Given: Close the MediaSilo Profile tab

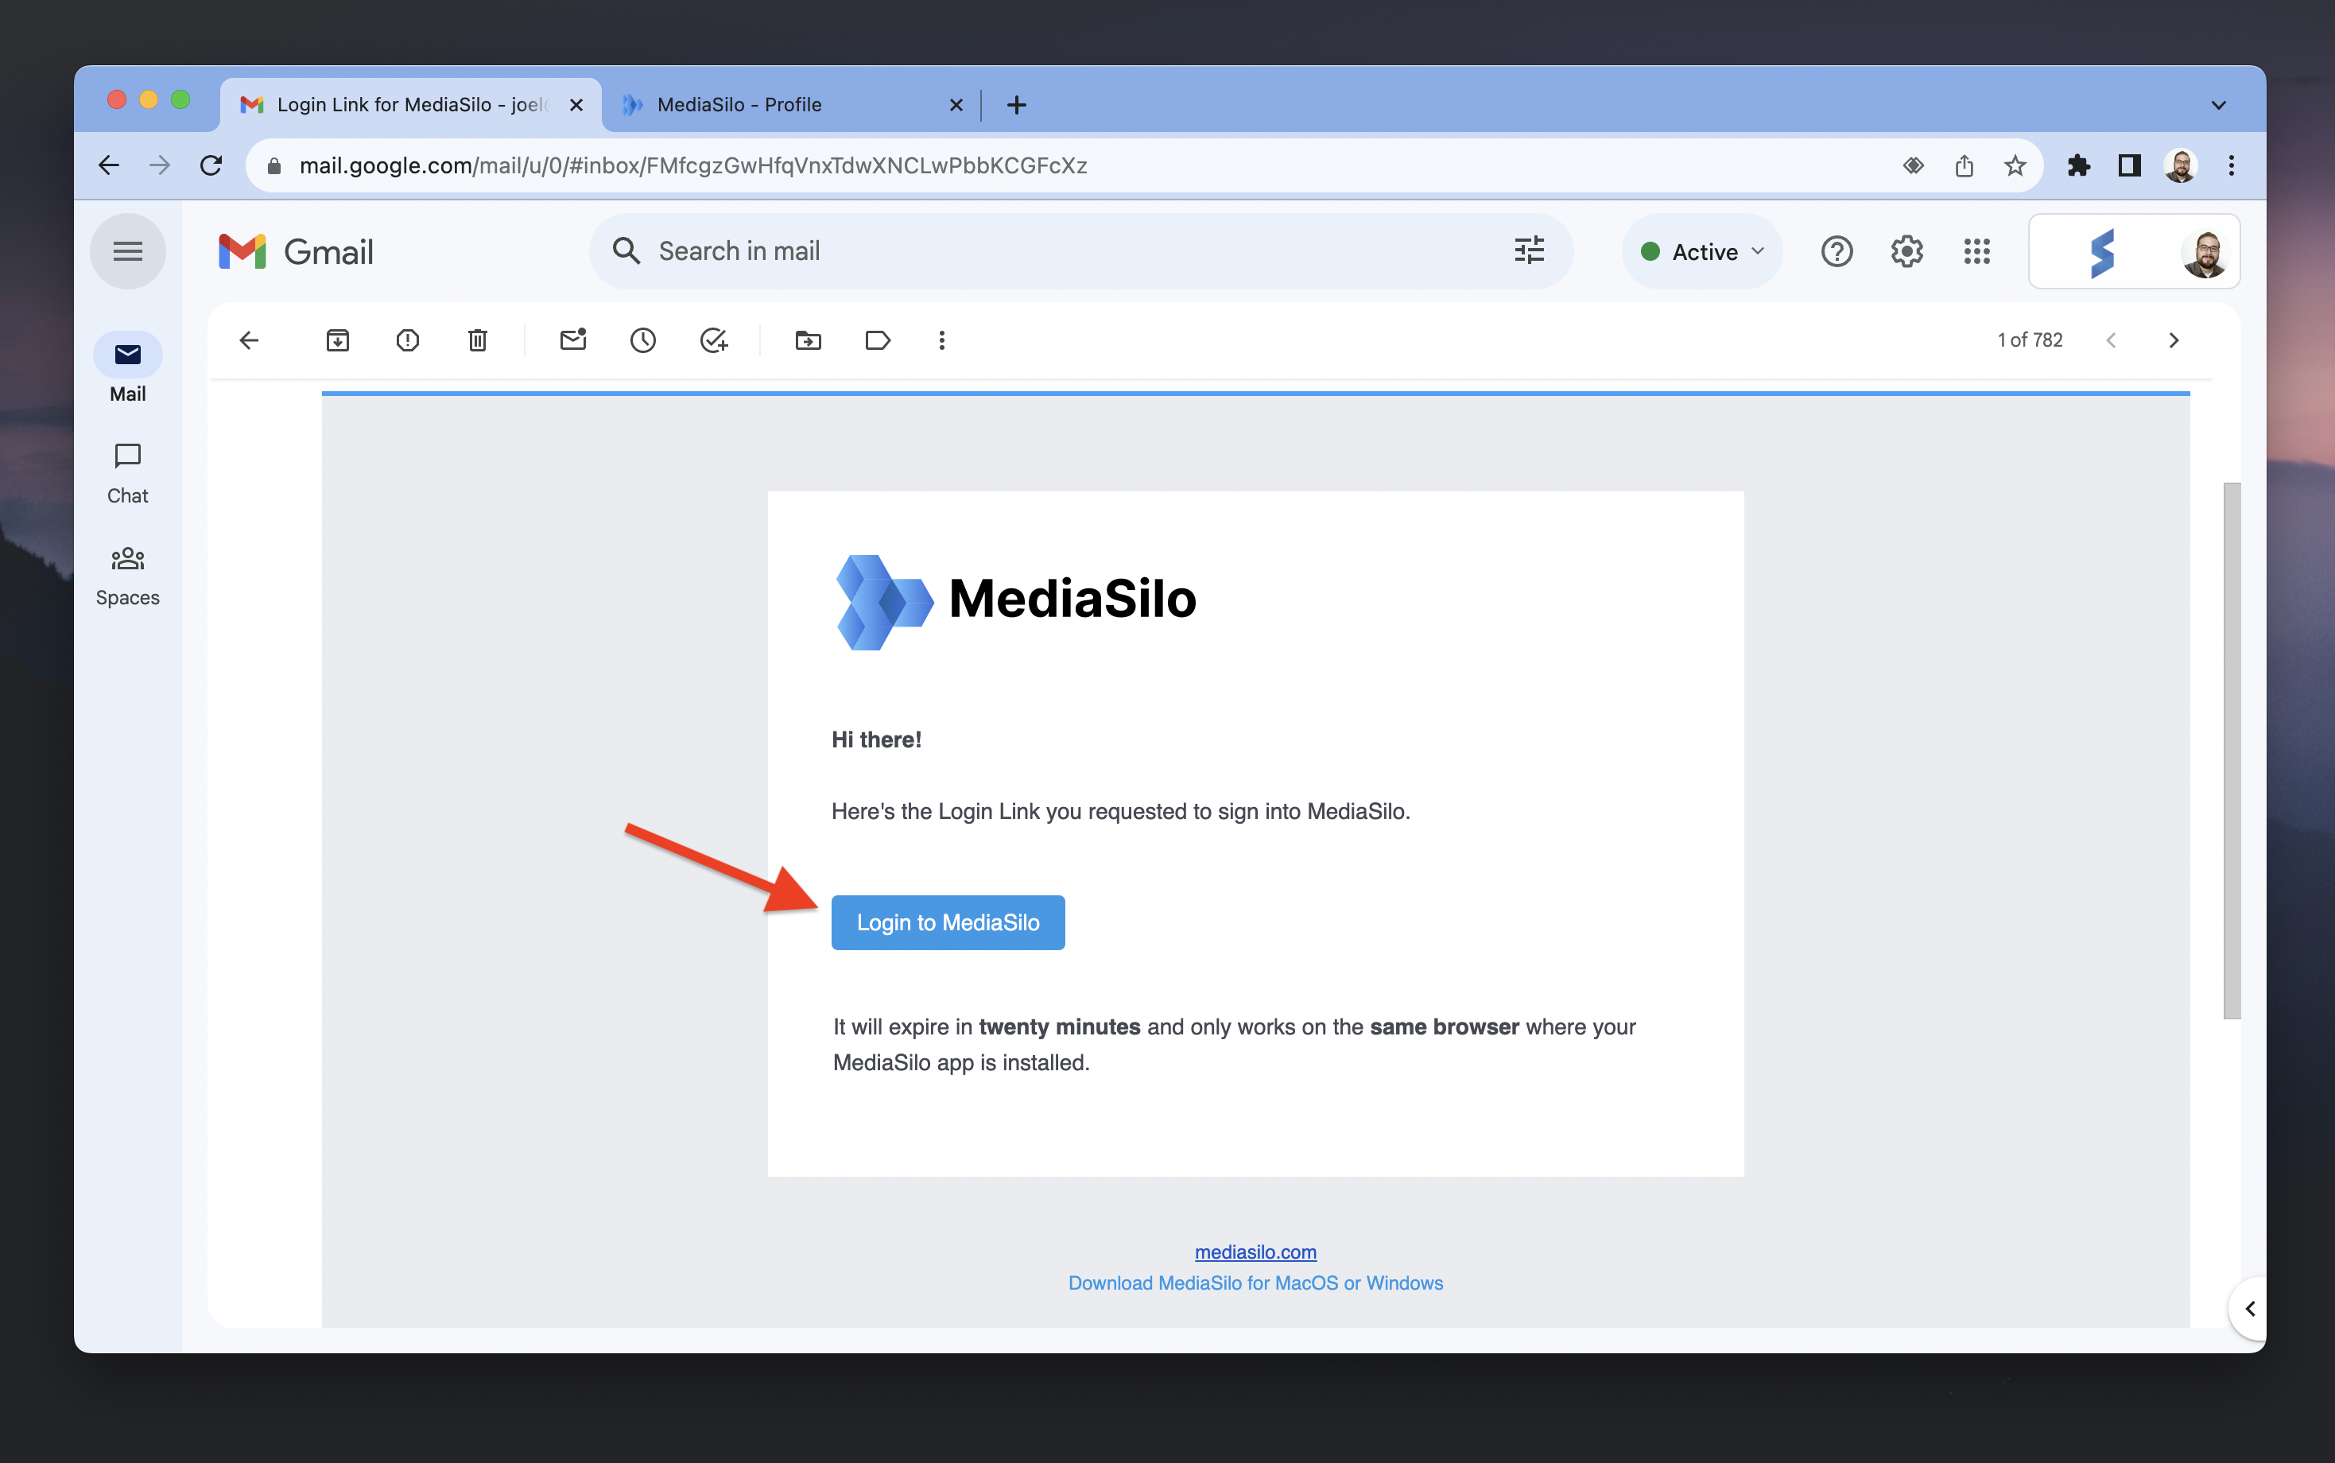Looking at the screenshot, I should (956, 104).
